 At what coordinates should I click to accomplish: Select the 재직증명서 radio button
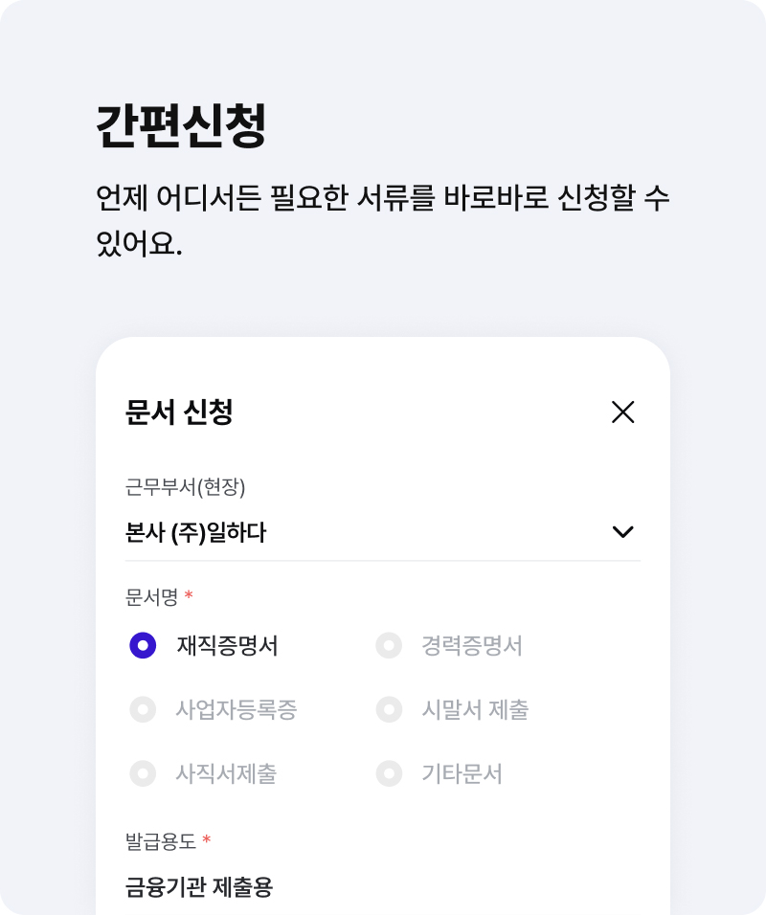click(143, 646)
